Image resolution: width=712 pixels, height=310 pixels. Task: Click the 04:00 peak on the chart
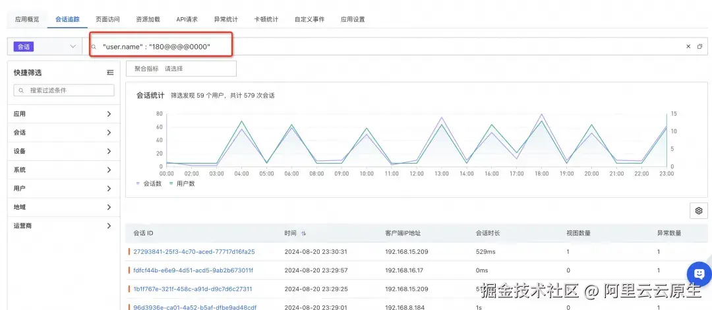241,121
